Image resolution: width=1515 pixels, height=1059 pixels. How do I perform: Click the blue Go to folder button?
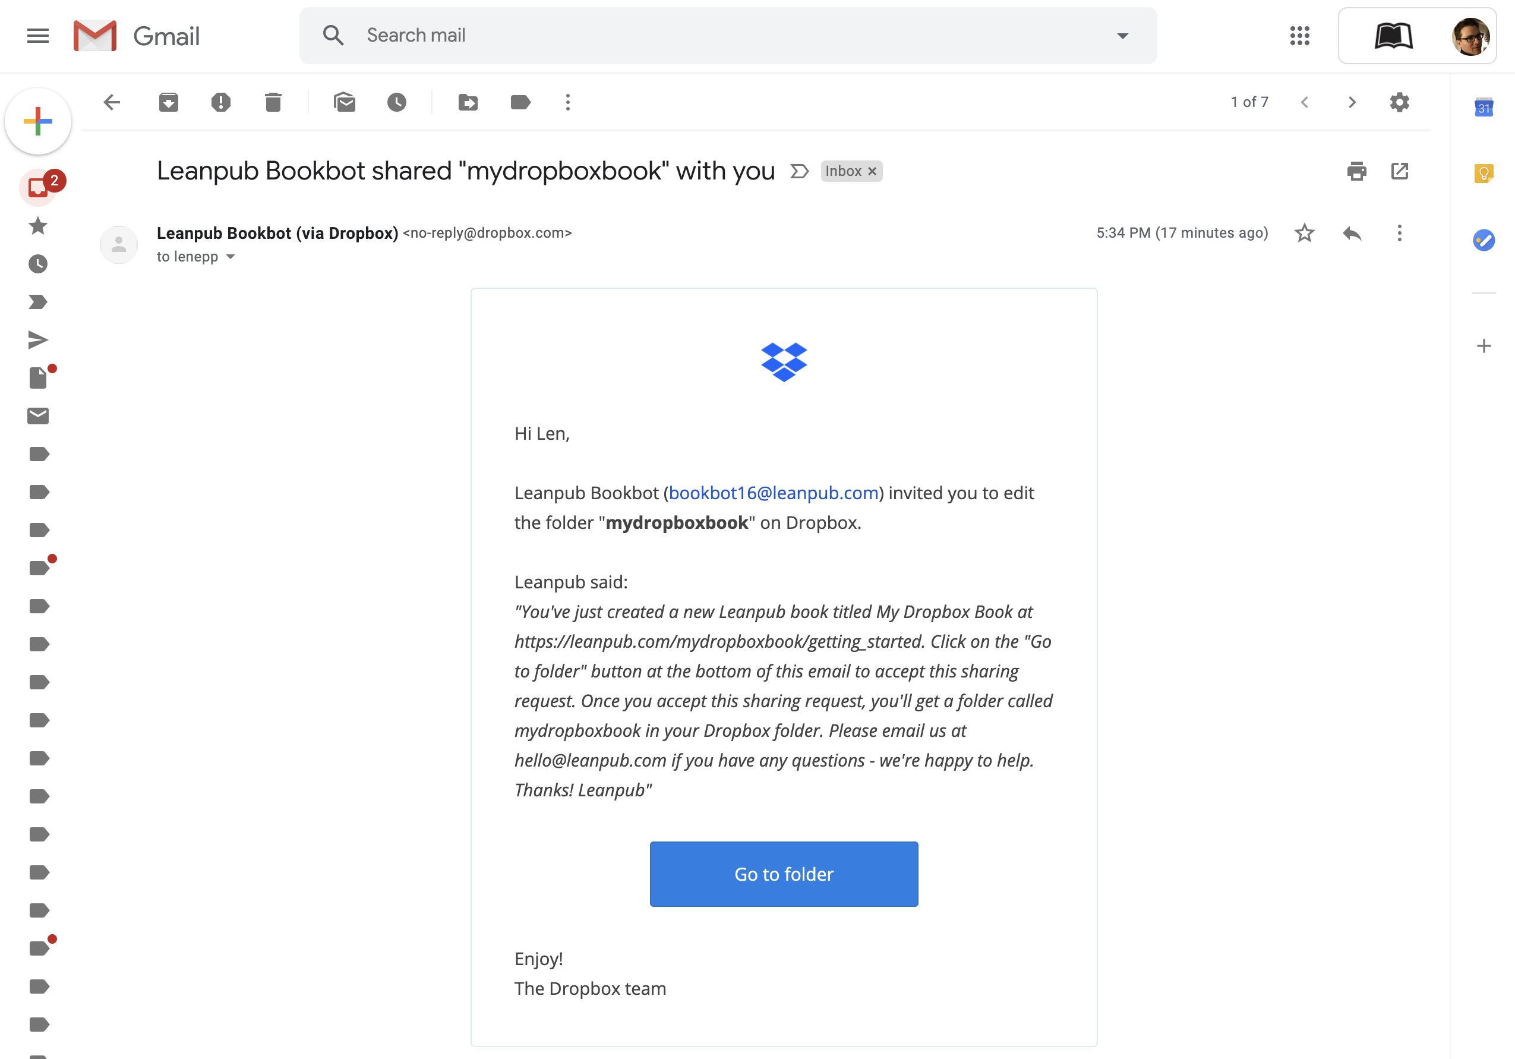(x=783, y=874)
